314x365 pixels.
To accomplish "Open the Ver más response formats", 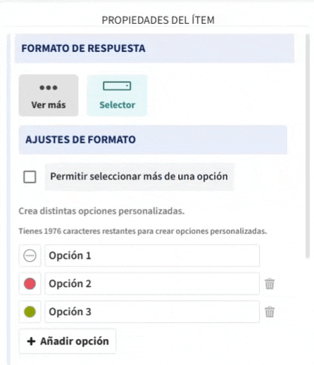I will click(x=49, y=96).
